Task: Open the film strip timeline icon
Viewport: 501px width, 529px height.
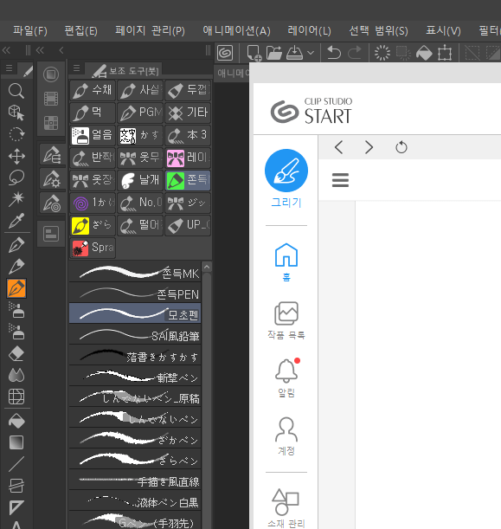Action: pos(51,99)
